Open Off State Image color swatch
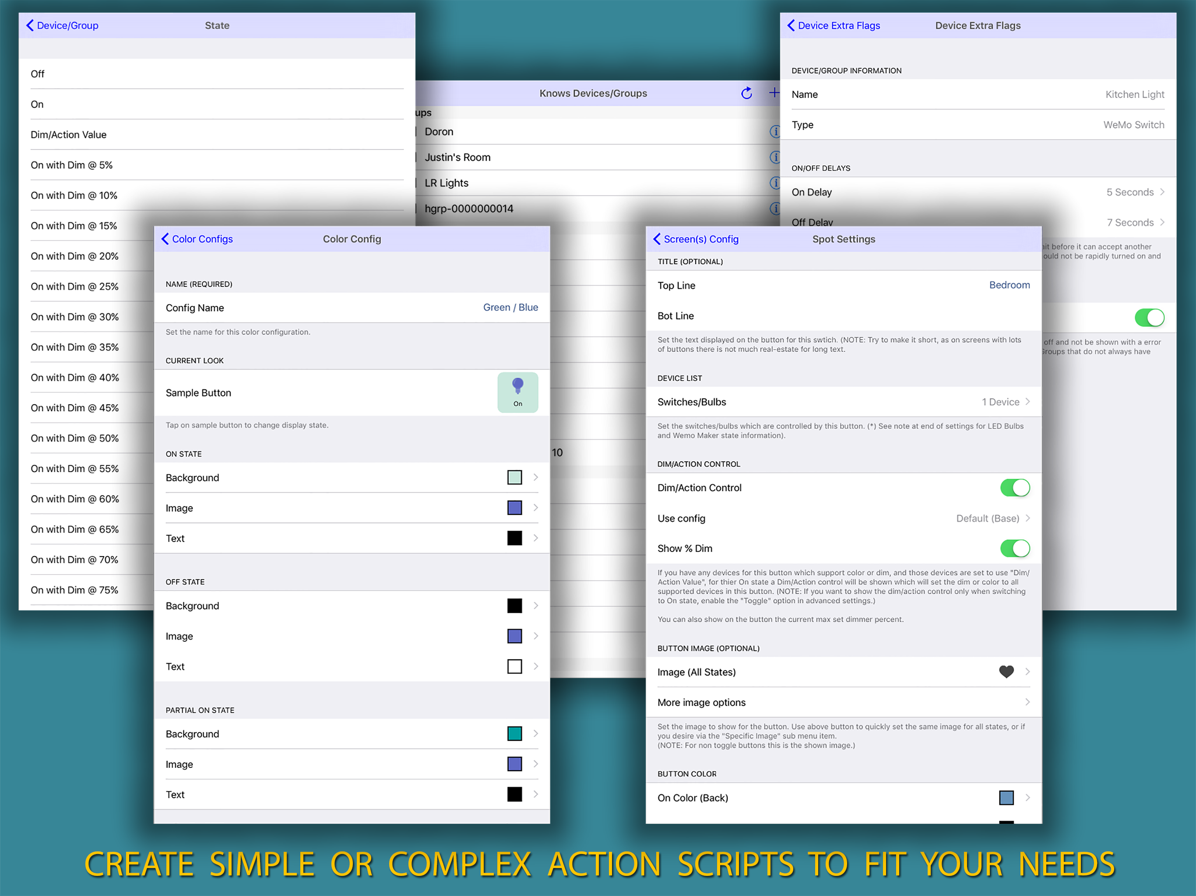Screen dimensions: 1196x896 tap(514, 636)
